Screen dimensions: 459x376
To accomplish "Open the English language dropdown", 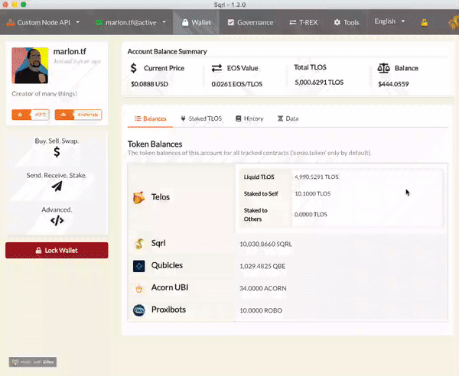I will (389, 21).
